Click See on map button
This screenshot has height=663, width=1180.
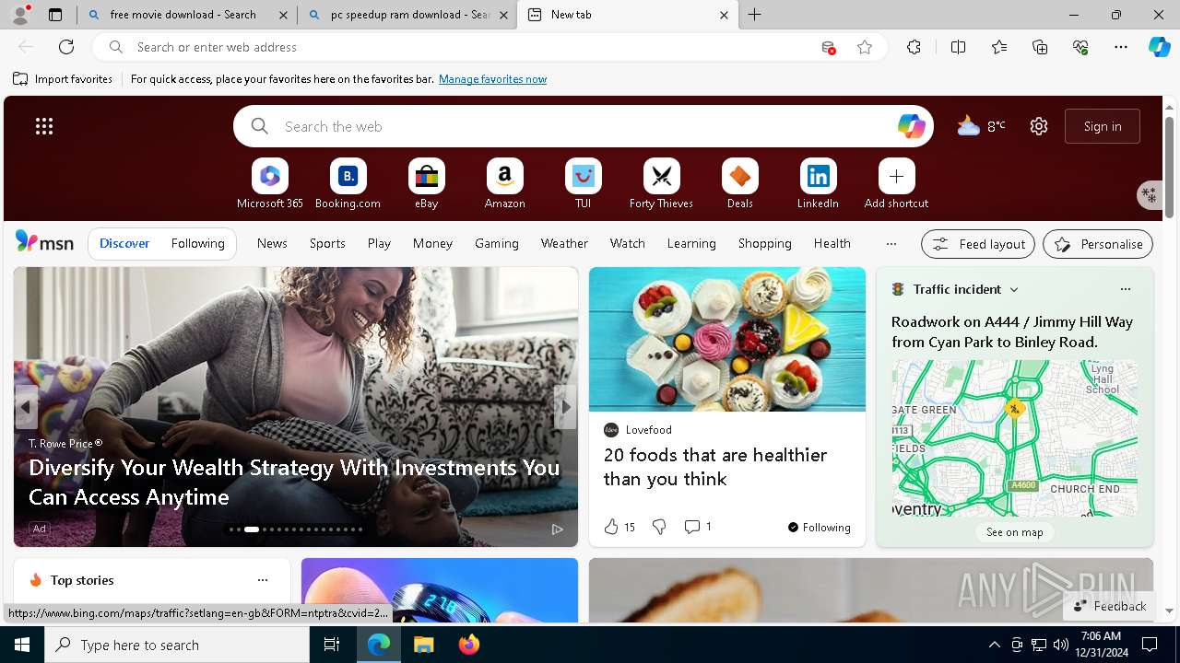(x=1014, y=532)
